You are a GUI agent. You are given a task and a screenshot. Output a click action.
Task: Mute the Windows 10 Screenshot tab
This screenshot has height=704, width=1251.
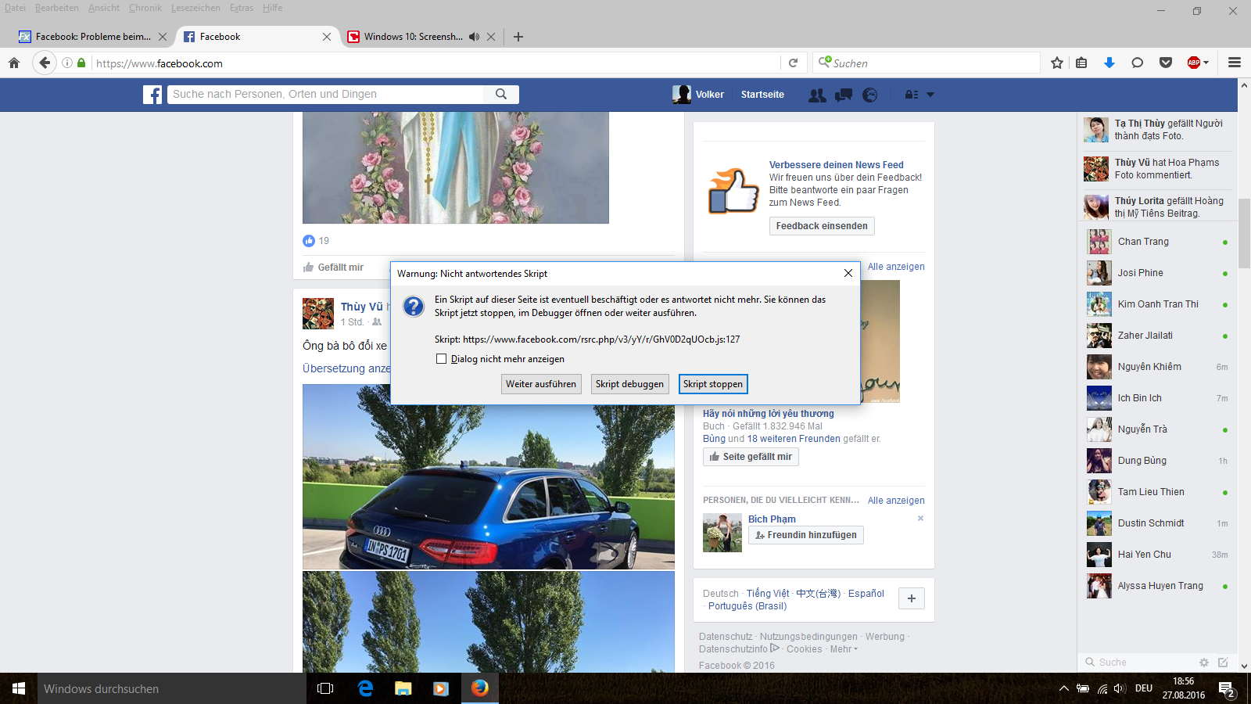coord(474,37)
